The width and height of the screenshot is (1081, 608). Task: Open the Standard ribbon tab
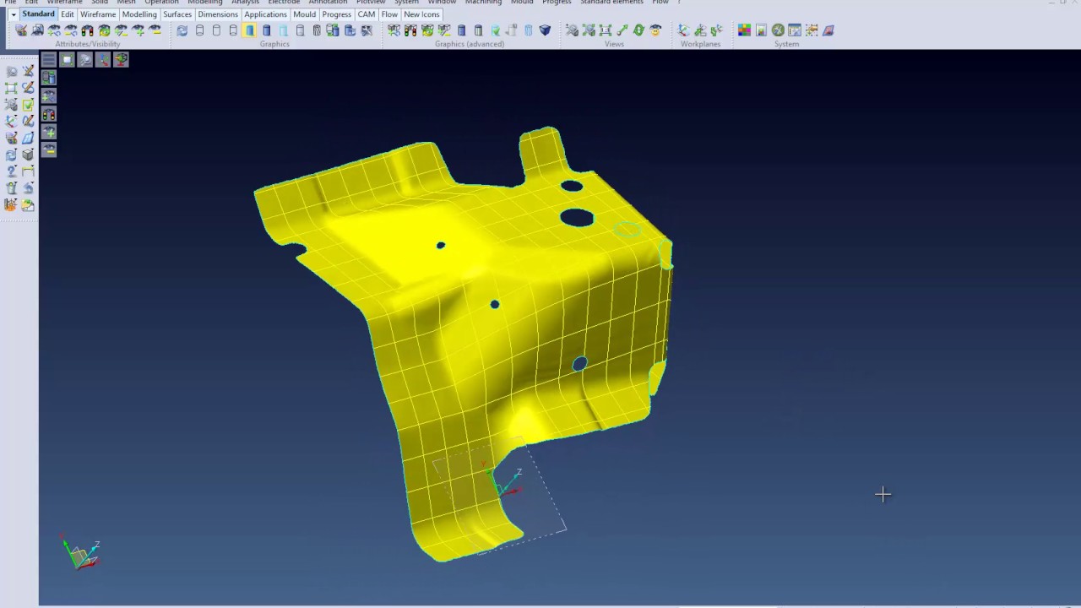[38, 14]
